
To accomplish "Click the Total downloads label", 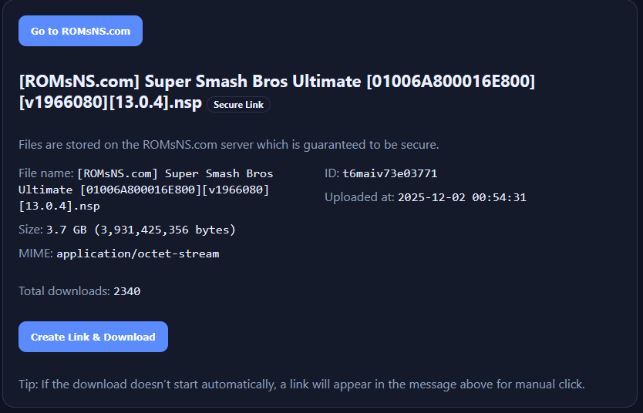I will click(x=64, y=290).
